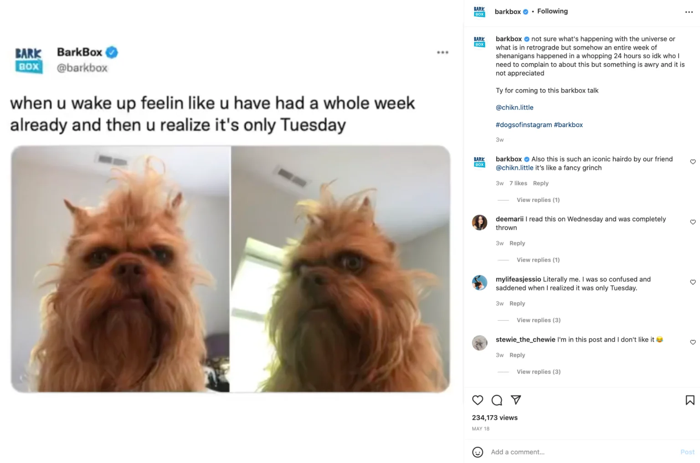Toggle the Following status in the header
The image size is (700, 463).
pyautogui.click(x=552, y=11)
